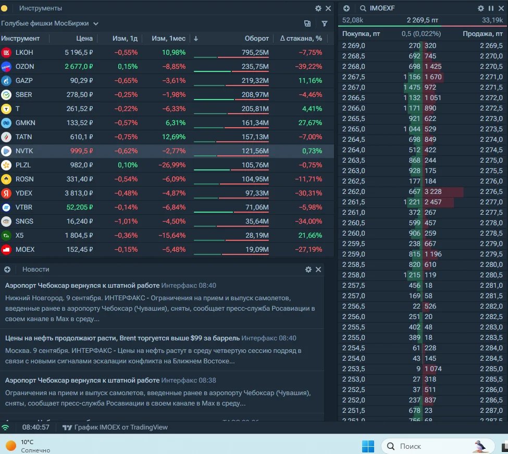Click bid volume 1 475 row
The height and width of the screenshot is (454, 508).
click(412, 88)
